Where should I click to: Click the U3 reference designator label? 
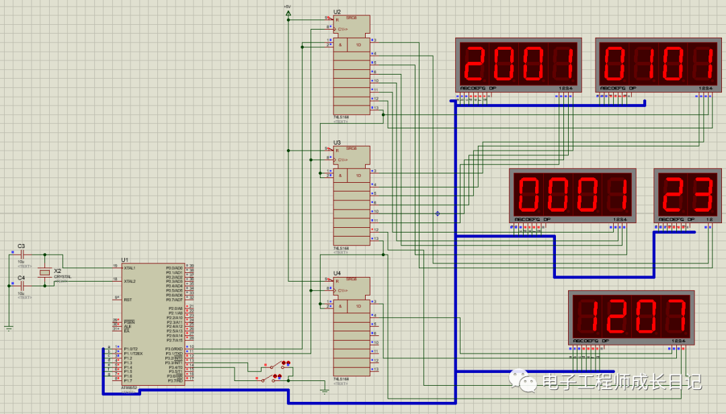tap(337, 142)
